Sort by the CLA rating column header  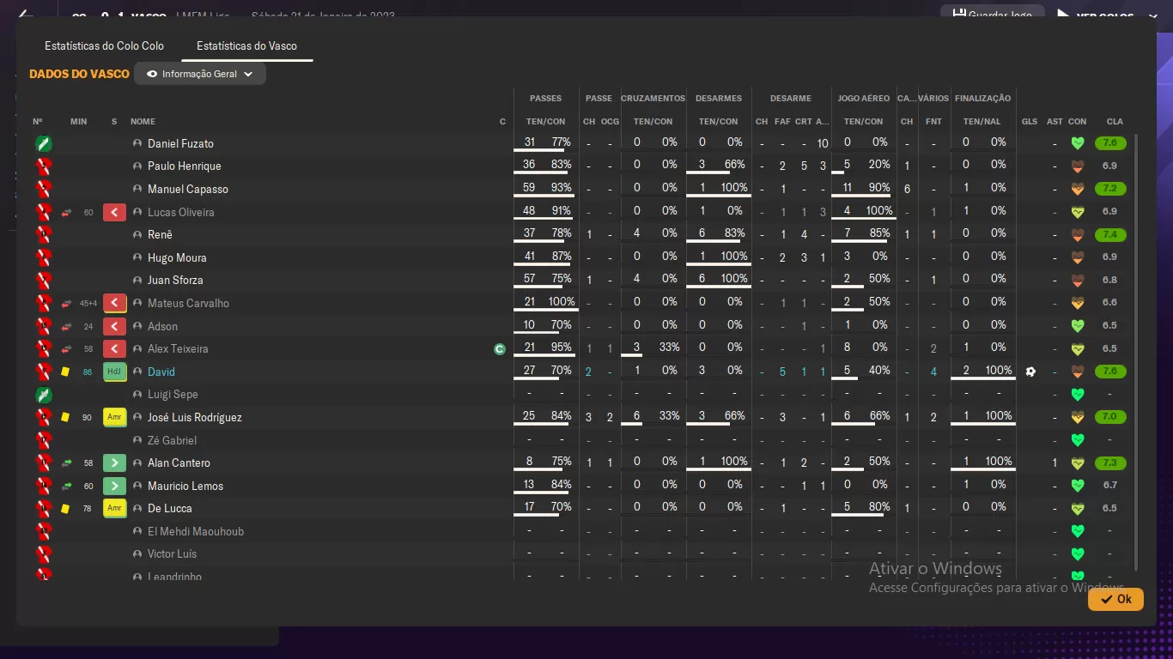click(1115, 122)
